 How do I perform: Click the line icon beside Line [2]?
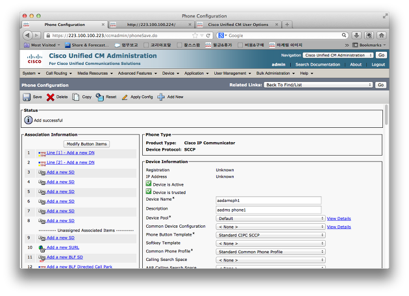click(42, 164)
